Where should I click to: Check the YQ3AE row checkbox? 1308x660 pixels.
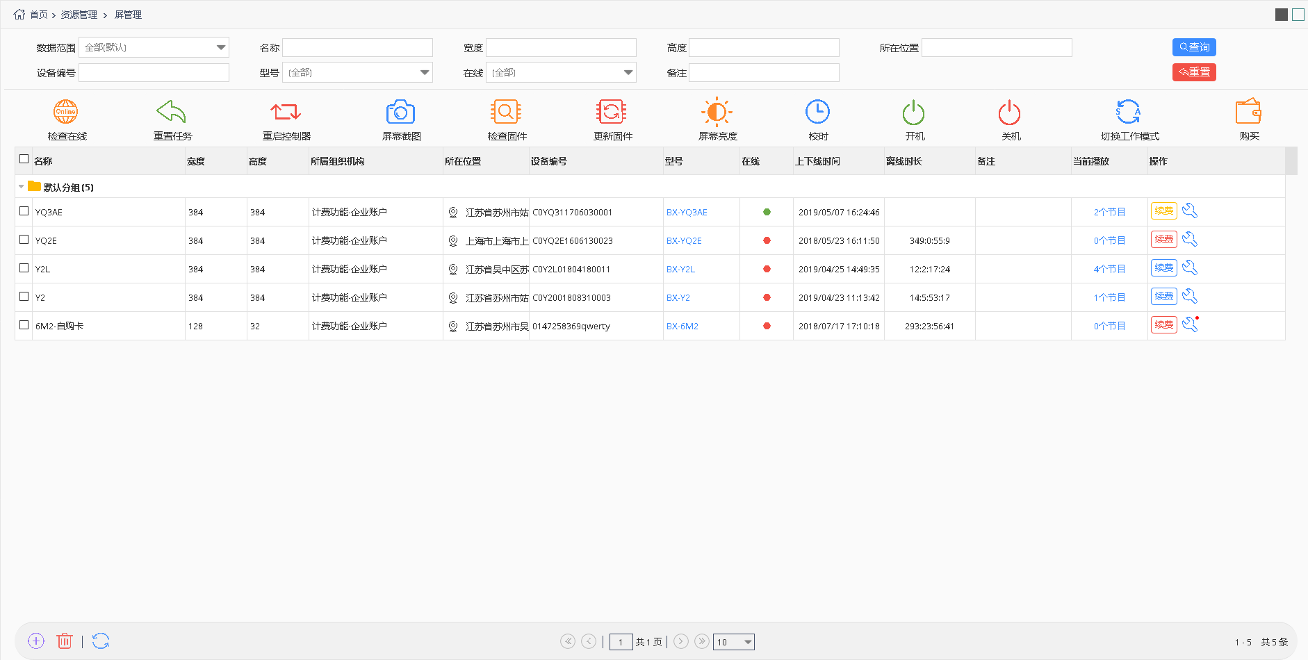[24, 211]
